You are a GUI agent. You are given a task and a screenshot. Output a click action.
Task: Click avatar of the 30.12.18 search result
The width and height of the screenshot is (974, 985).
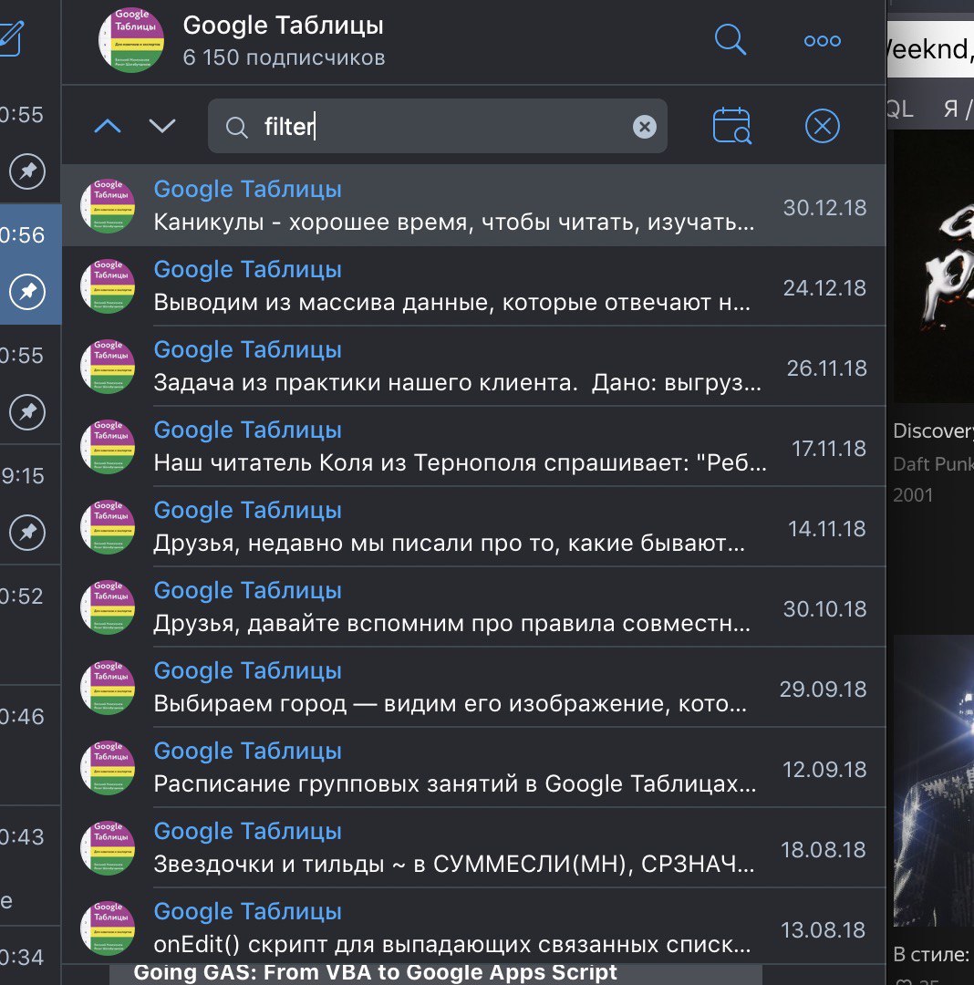point(108,206)
